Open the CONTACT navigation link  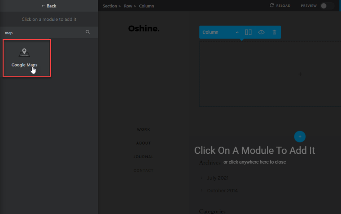(143, 170)
